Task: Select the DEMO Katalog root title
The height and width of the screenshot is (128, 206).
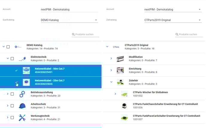Action: click(34, 45)
